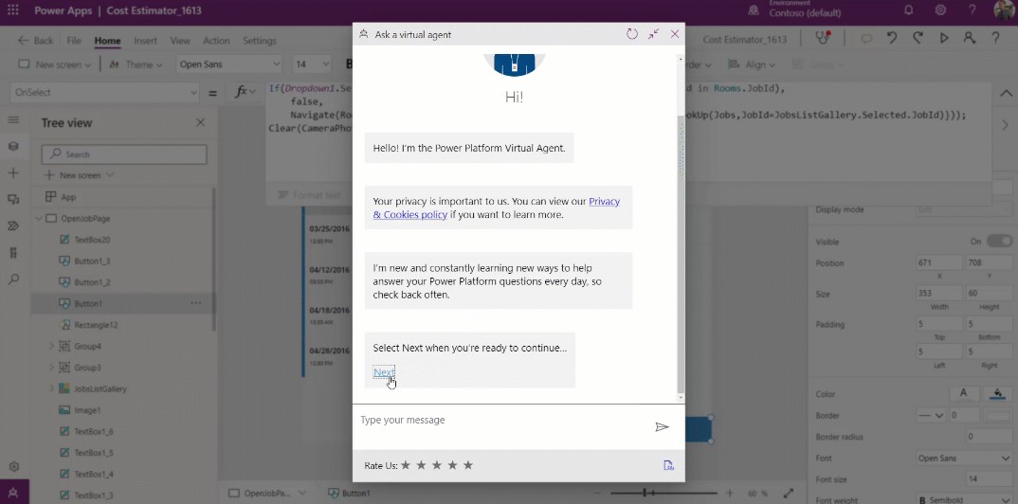Open the OnSelect property dropdown

click(104, 93)
